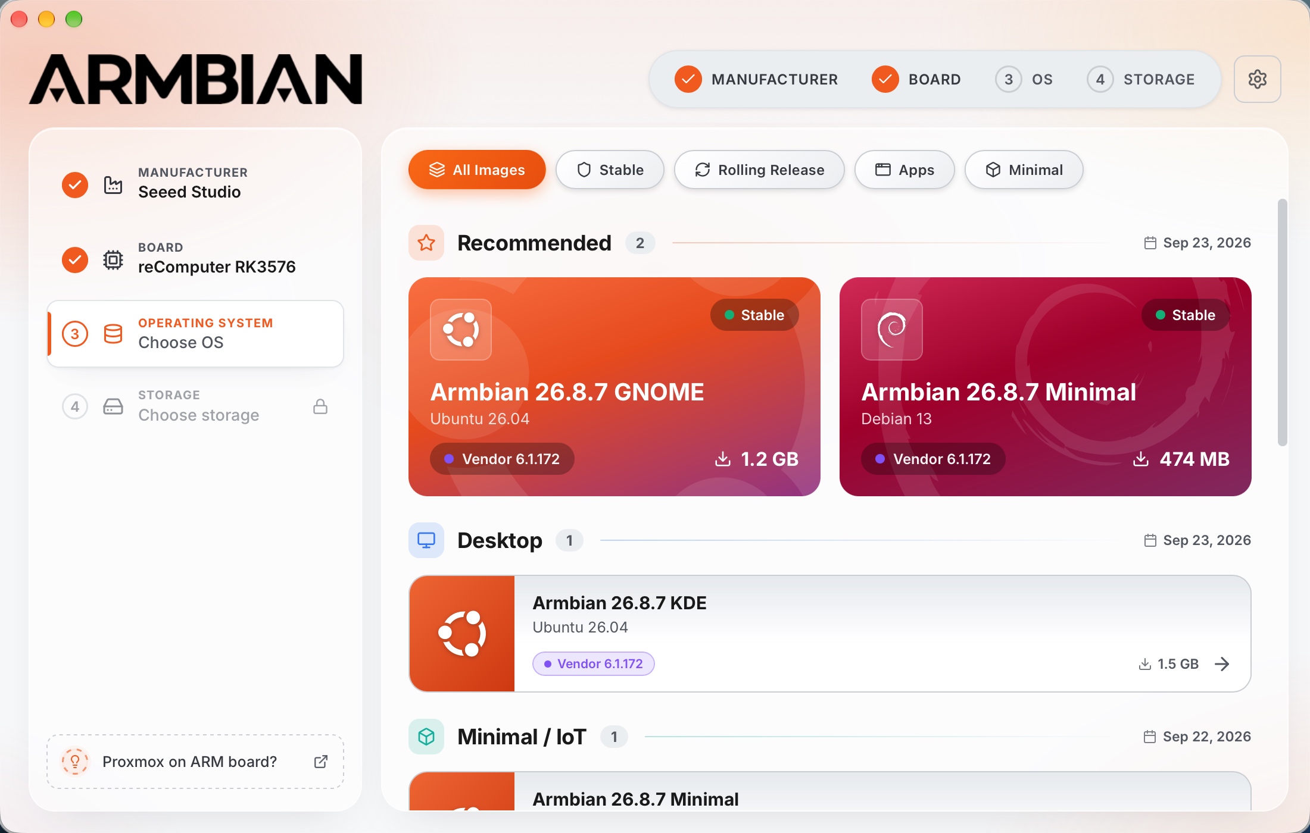Select step 4 Storage in top stepper
The height and width of the screenshot is (833, 1310).
coord(1141,79)
